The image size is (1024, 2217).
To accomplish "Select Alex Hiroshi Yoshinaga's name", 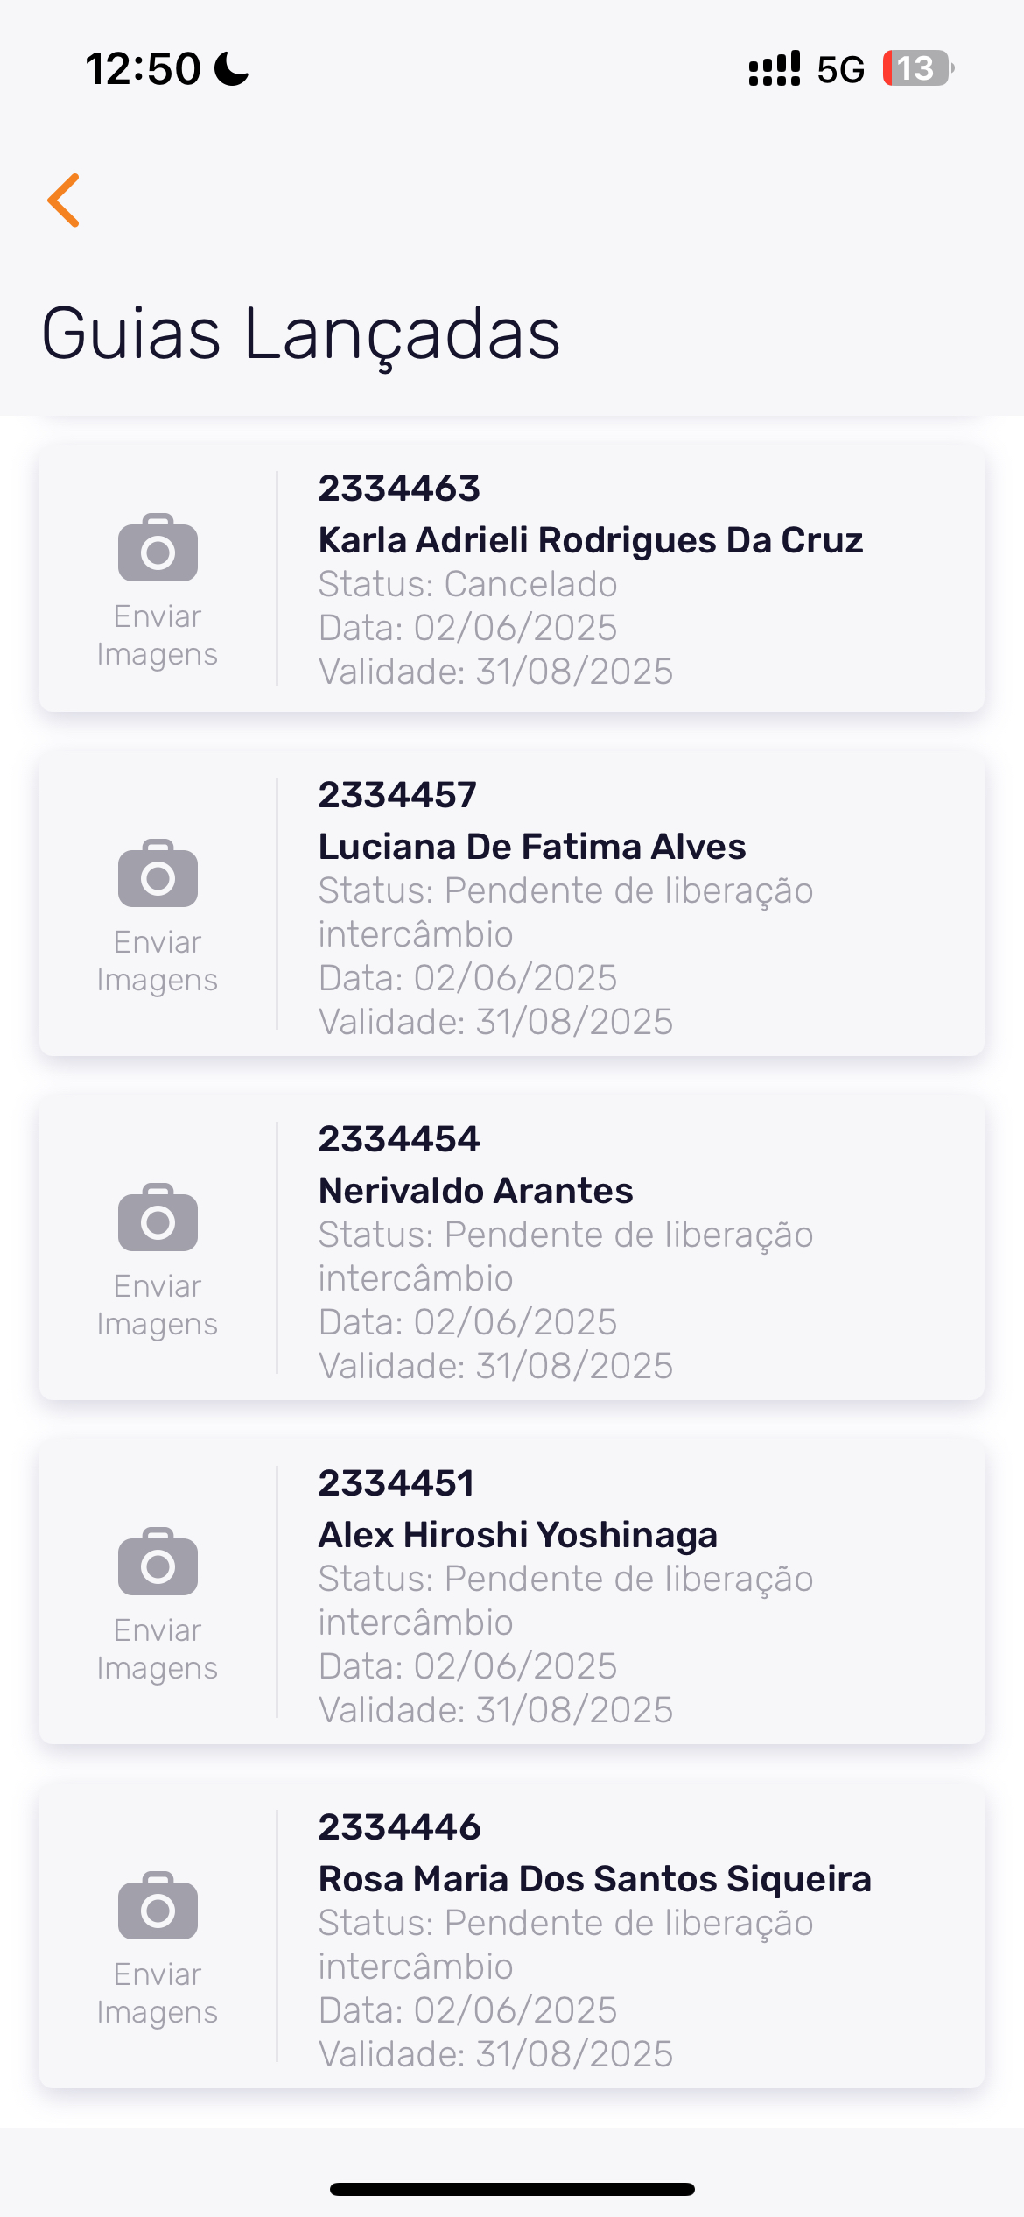I will pos(517,1535).
